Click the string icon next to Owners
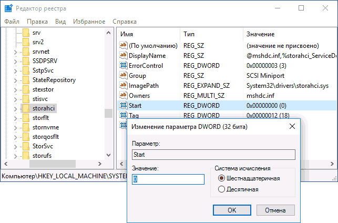 pos(124,95)
